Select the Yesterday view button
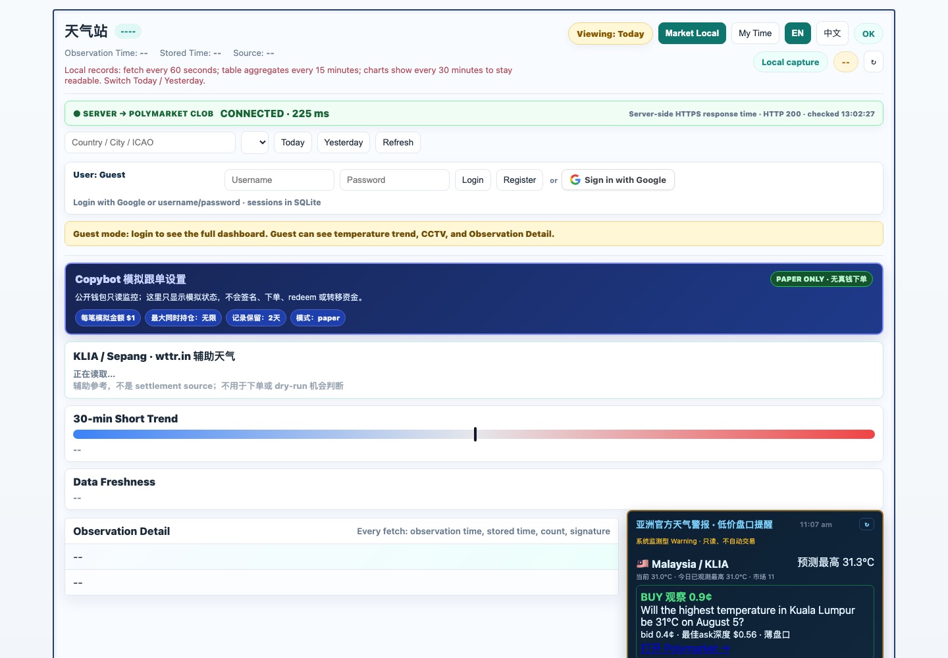948x658 pixels. (x=344, y=143)
